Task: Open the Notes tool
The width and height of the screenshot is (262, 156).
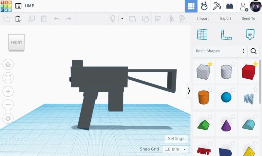Action: coord(250,35)
